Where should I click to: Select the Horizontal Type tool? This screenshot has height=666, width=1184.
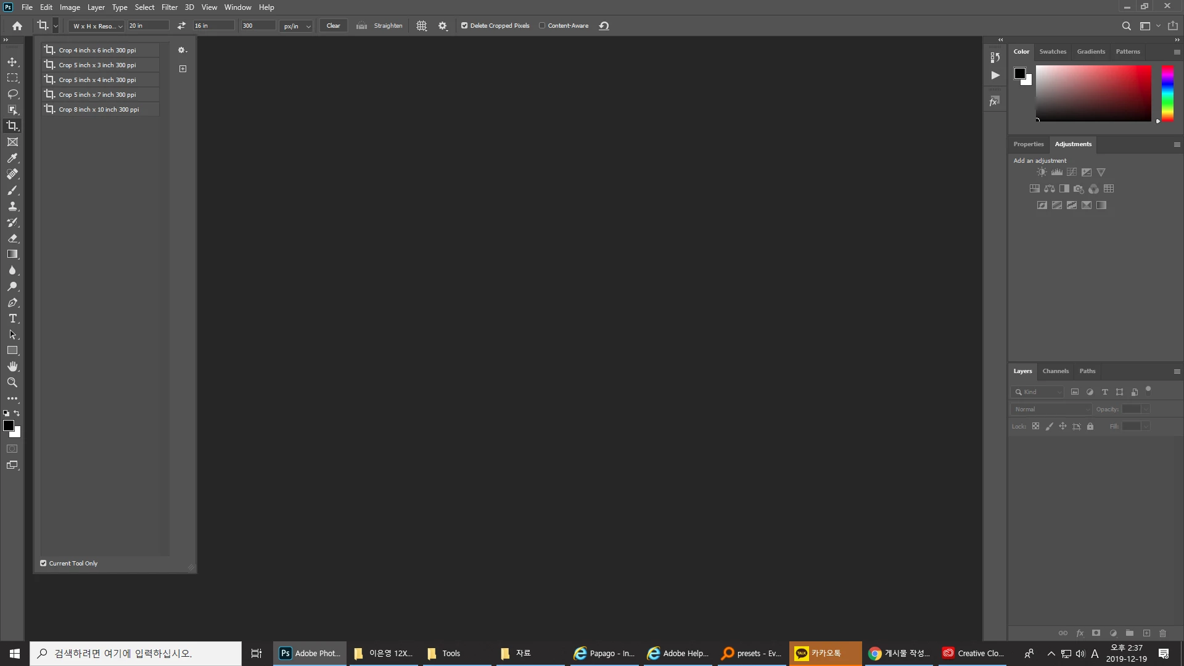coord(12,318)
